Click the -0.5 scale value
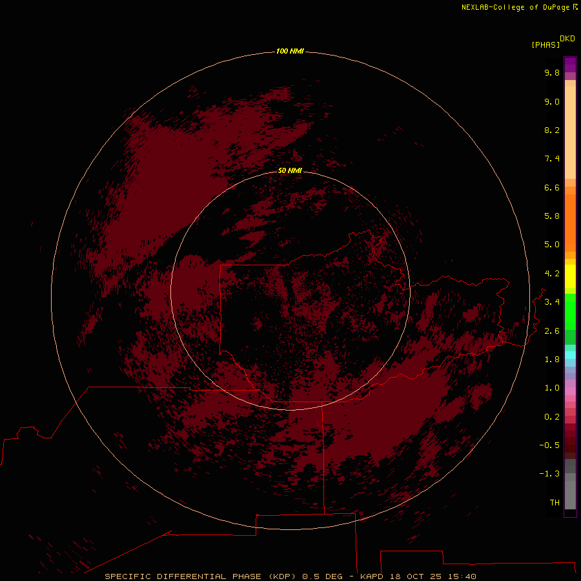The image size is (581, 581). (x=549, y=445)
